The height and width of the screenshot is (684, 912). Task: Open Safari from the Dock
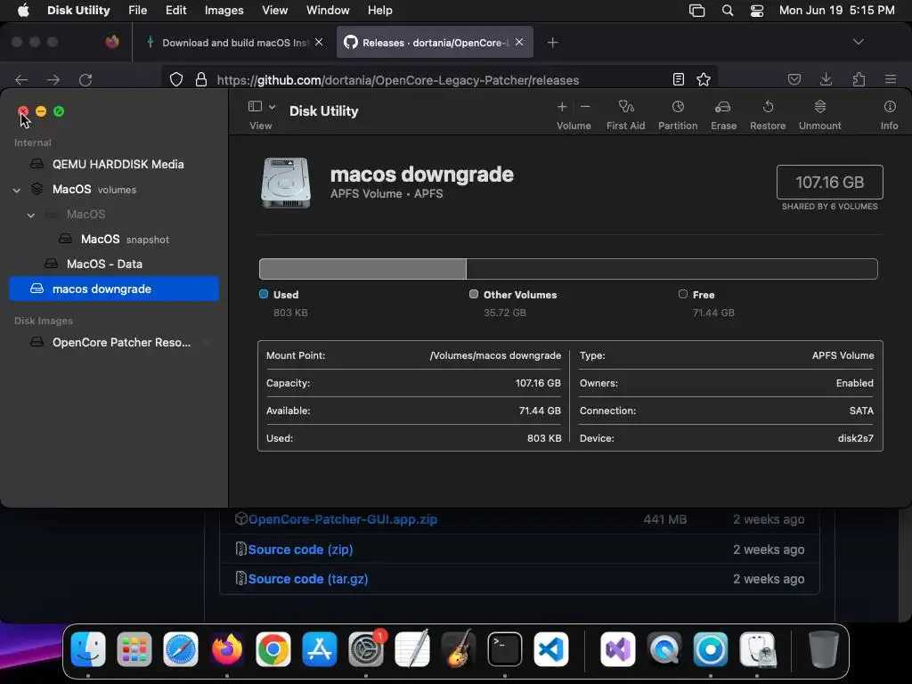[x=180, y=649]
